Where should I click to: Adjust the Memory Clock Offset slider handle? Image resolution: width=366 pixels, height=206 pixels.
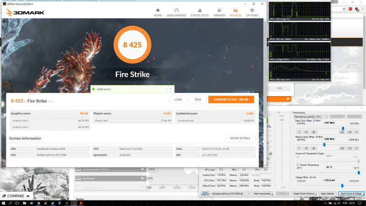pos(324,145)
